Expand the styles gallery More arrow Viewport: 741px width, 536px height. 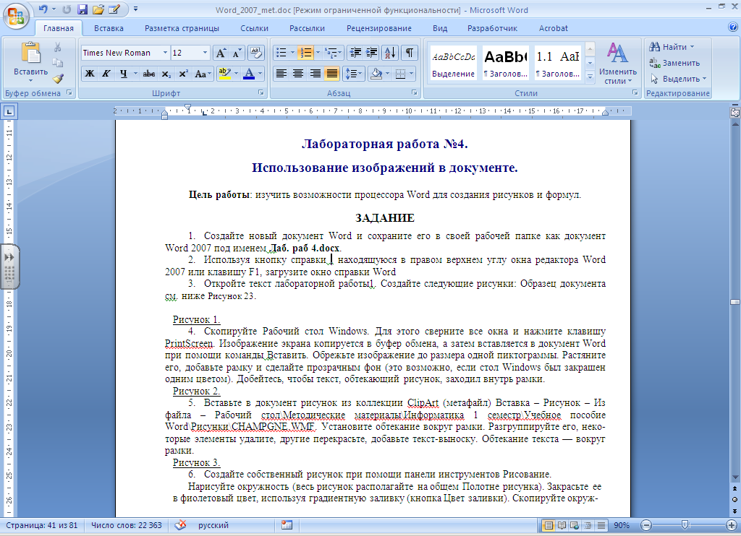[590, 77]
